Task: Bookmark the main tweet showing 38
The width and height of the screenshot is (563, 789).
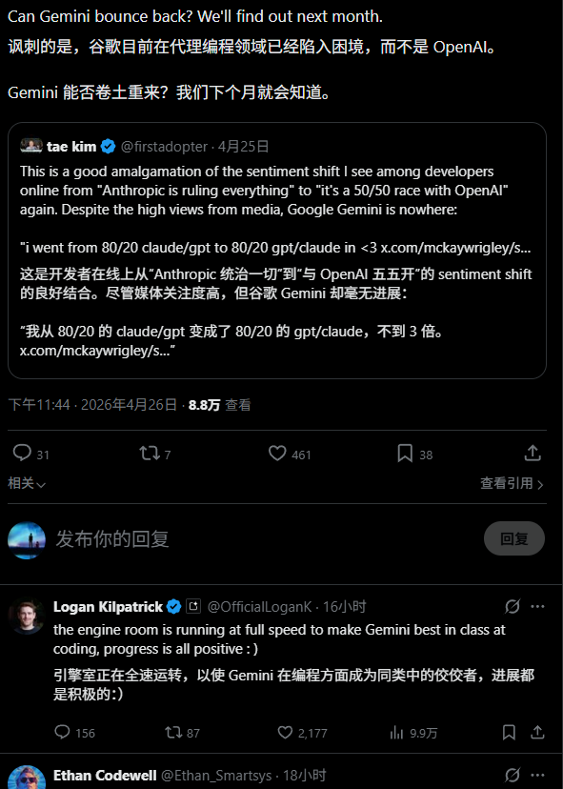Action: coord(405,454)
